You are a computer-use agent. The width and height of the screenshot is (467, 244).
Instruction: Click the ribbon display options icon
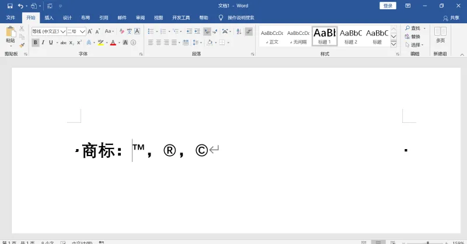[407, 6]
